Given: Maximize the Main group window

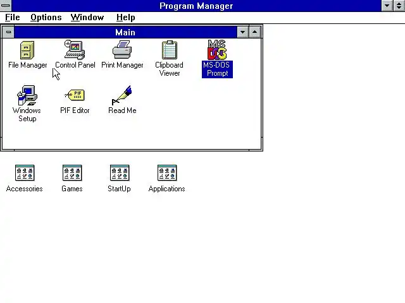Looking at the screenshot, I should click(255, 32).
